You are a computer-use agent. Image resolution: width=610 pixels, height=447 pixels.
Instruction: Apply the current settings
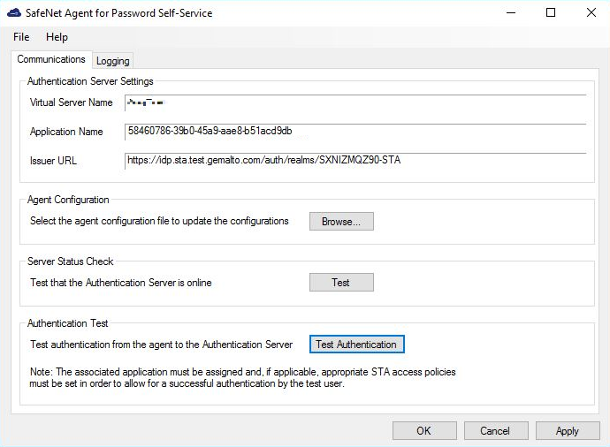567,431
